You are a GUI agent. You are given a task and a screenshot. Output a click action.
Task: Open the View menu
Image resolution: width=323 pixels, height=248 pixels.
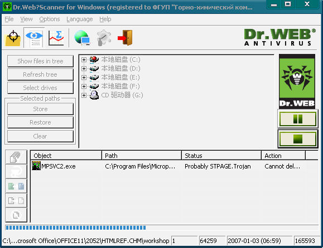[26, 19]
